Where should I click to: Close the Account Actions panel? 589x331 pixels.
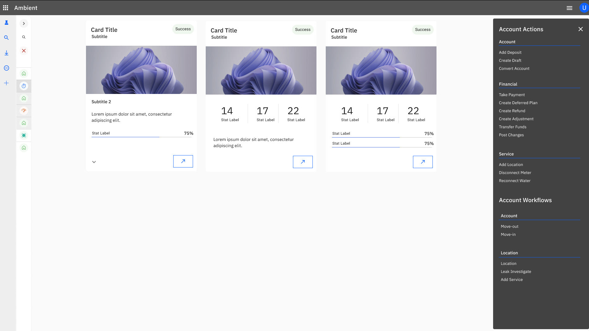click(x=580, y=29)
